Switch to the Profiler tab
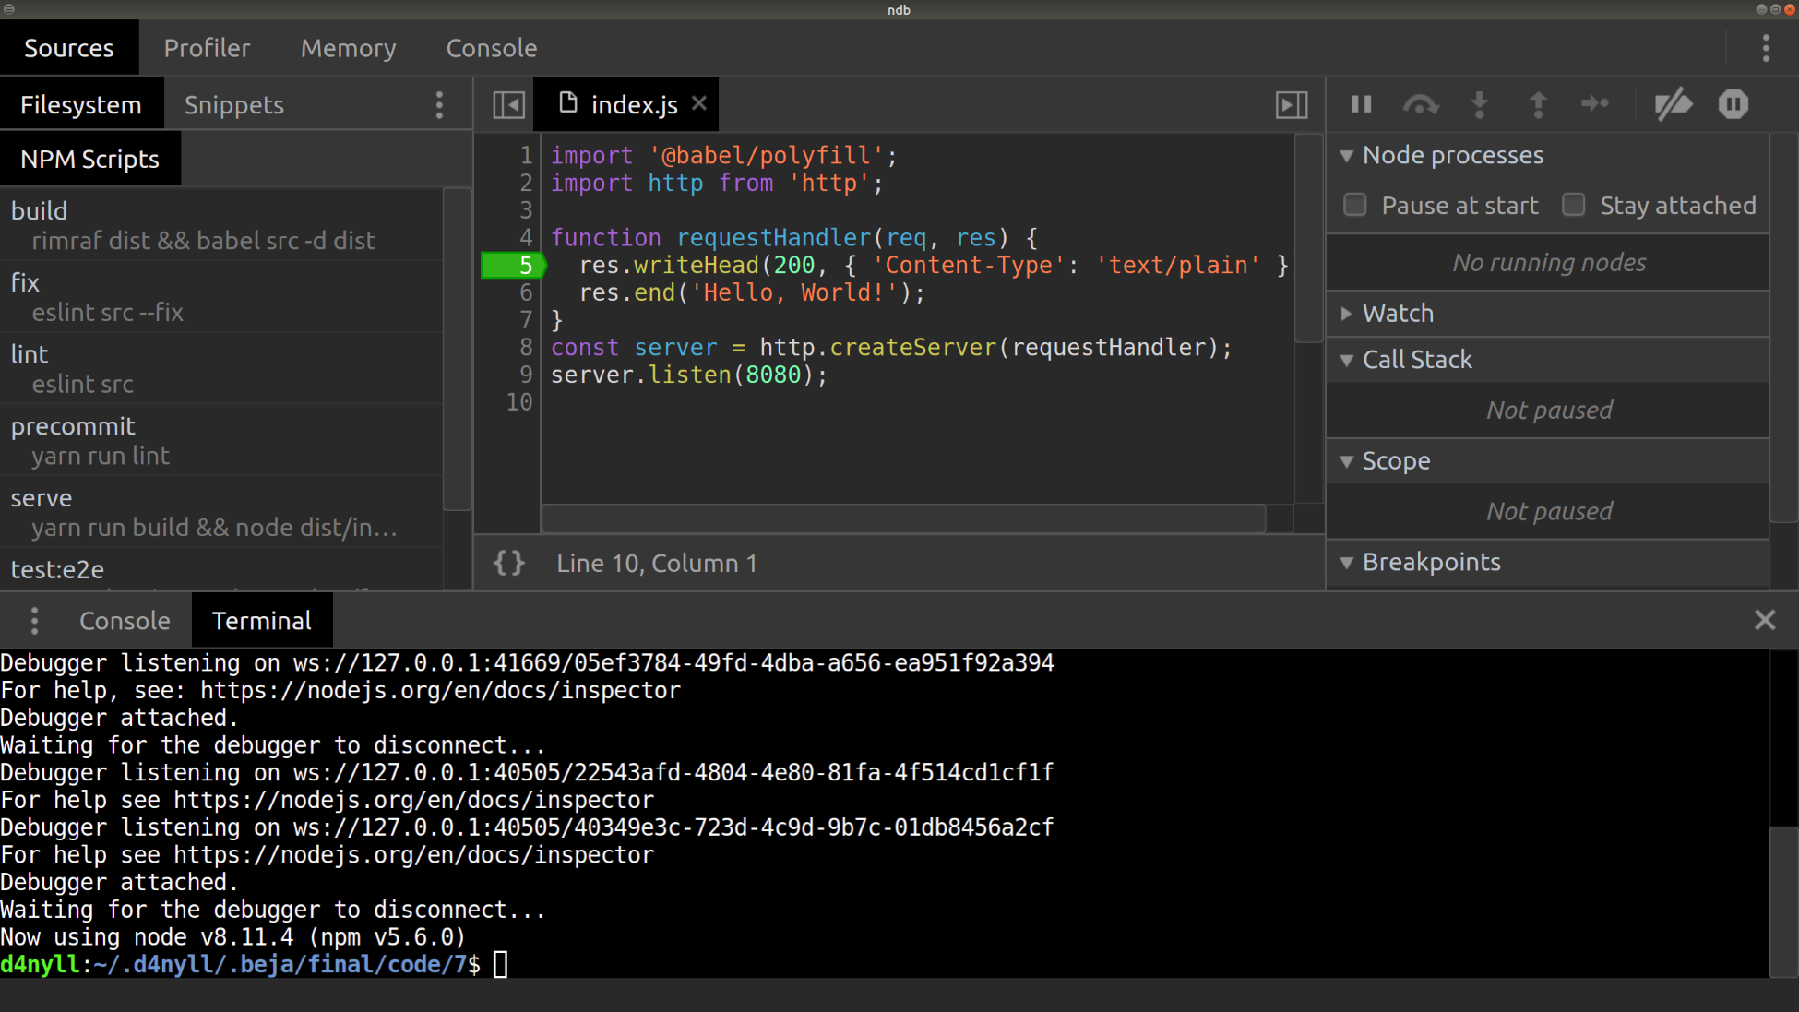Screen dimensions: 1799x1012 (x=207, y=48)
